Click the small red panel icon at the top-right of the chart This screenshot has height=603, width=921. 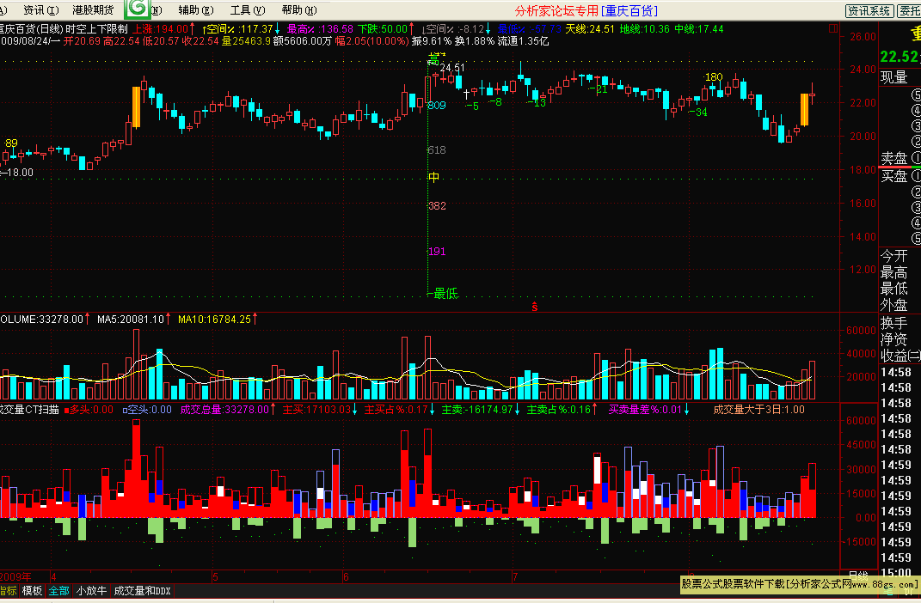click(833, 28)
